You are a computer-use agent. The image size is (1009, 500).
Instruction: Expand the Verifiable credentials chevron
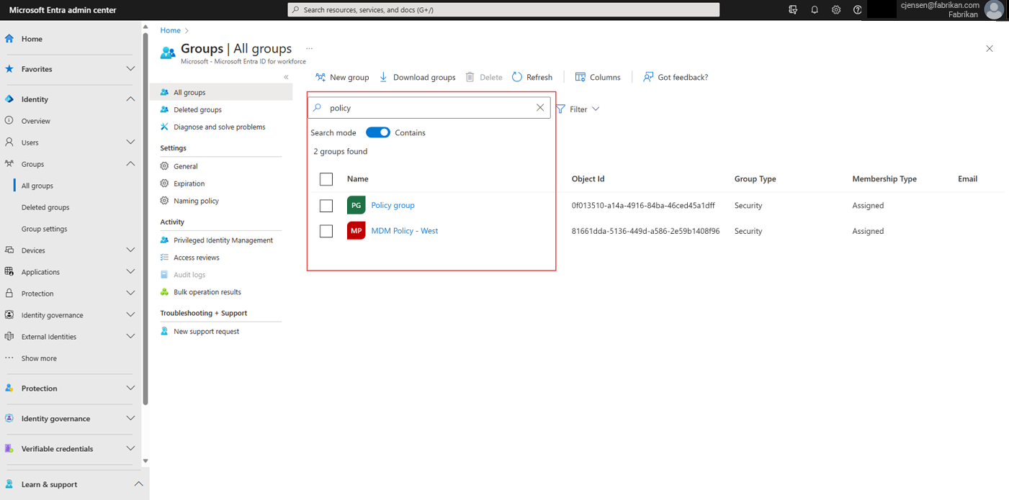(130, 448)
